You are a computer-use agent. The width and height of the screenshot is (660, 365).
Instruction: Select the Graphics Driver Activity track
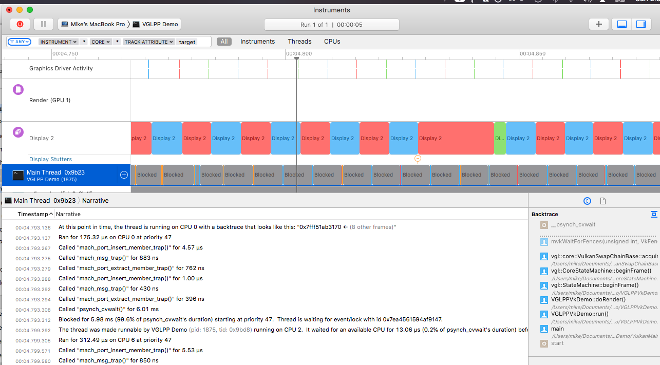coord(61,68)
